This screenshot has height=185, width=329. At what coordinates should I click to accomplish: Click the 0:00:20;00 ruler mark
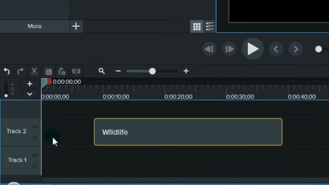178,97
